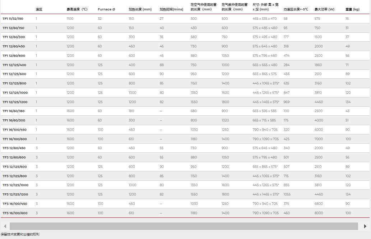Click dimensions '790 x 940 x 705' in TF1 16/100/450 row
This screenshot has width=371, height=239.
(265, 130)
